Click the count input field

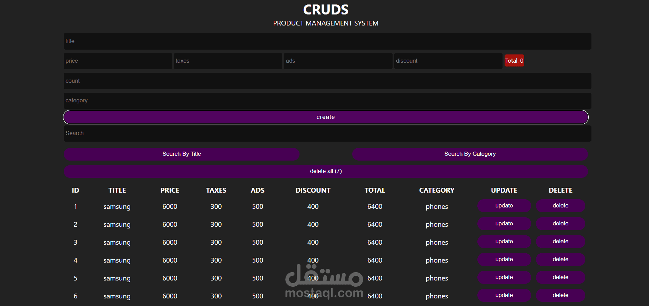[x=327, y=81]
